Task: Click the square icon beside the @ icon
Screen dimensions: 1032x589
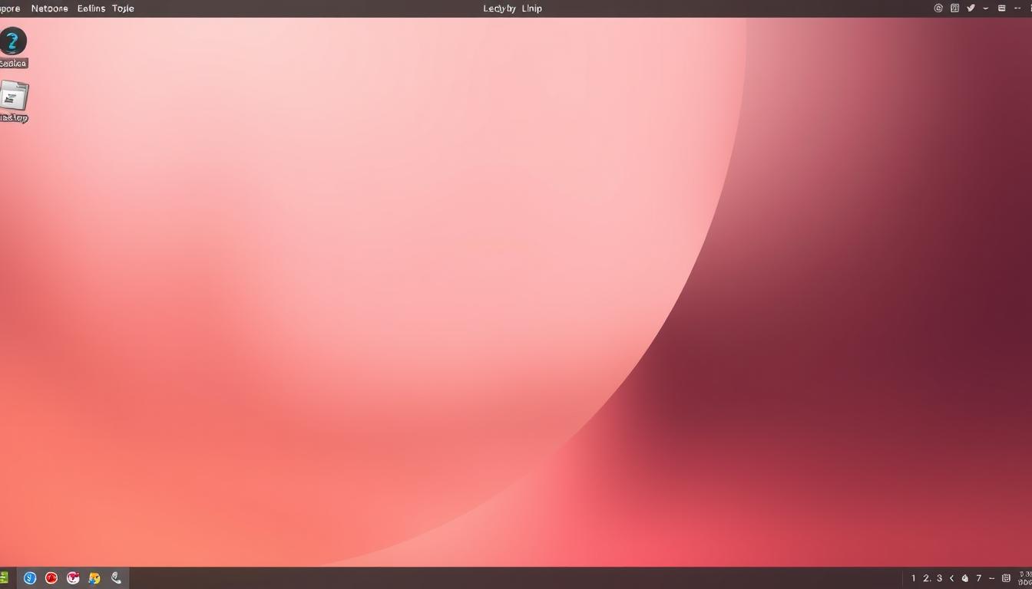Action: (954, 8)
